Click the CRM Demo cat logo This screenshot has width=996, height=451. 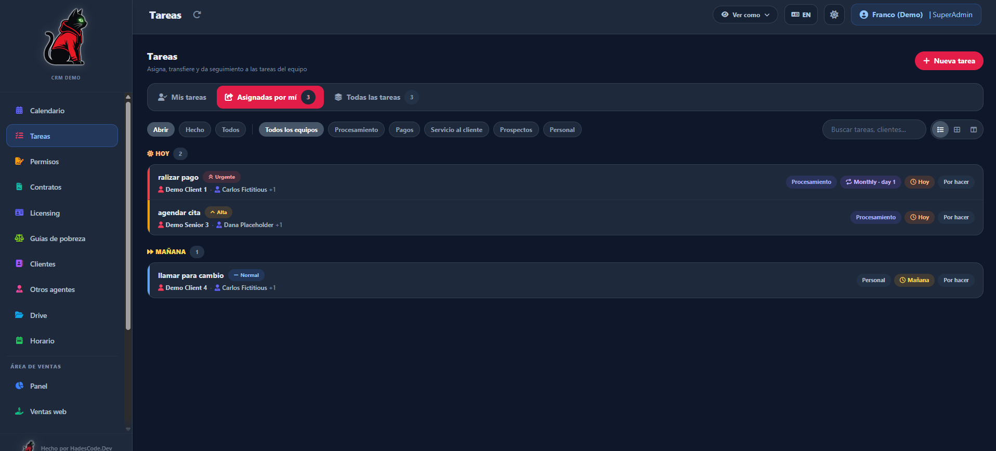[65, 37]
